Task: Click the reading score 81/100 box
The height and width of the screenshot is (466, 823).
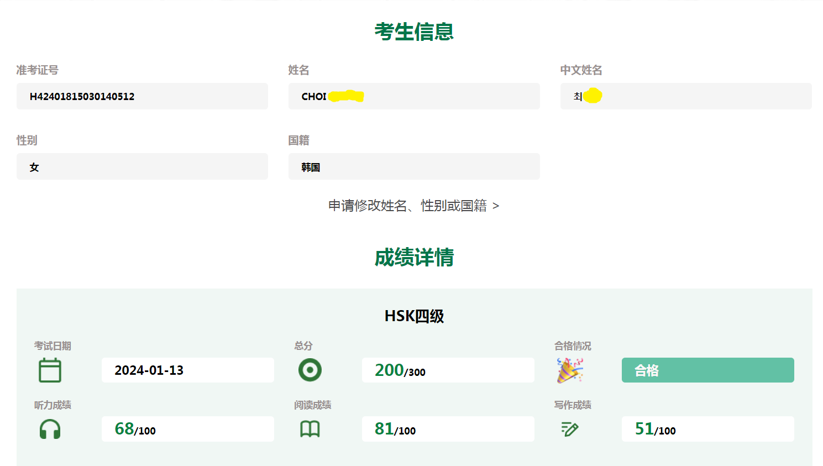Action: tap(448, 429)
